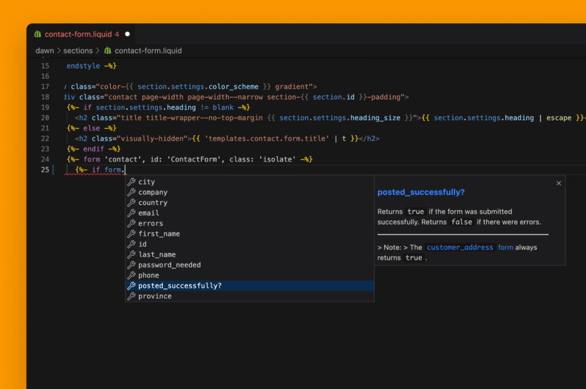The width and height of the screenshot is (586, 389).
Task: Choose posted_successfully? from autocomplete list
Action: click(x=180, y=286)
